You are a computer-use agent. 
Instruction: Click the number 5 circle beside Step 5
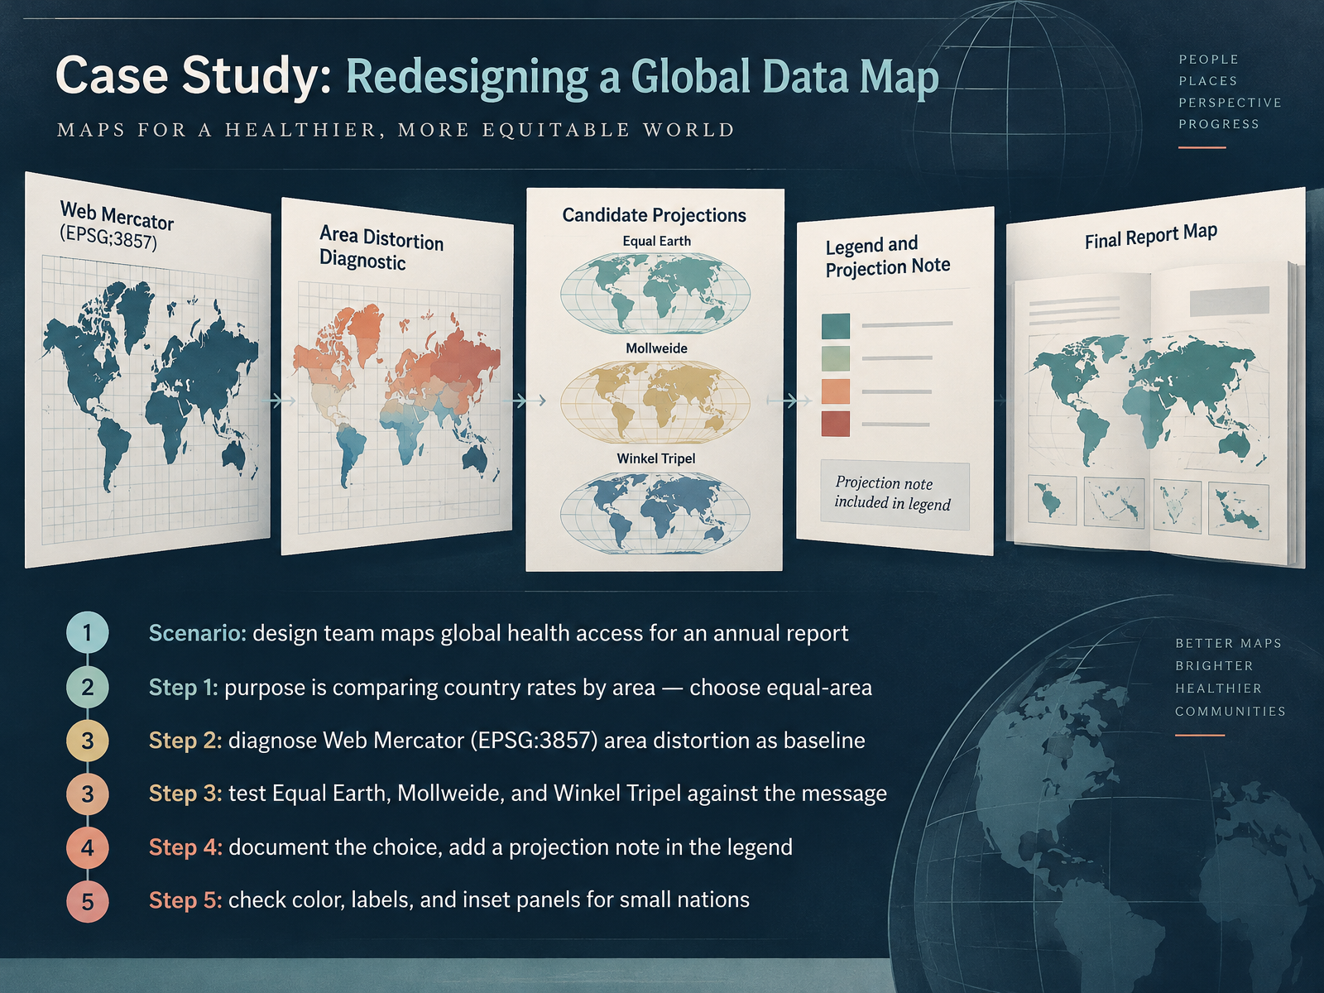(87, 901)
